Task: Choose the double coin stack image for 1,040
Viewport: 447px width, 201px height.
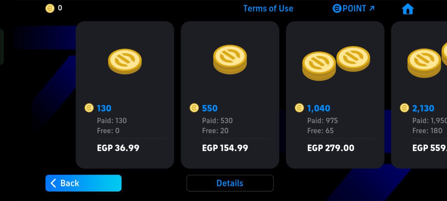Action: click(336, 63)
